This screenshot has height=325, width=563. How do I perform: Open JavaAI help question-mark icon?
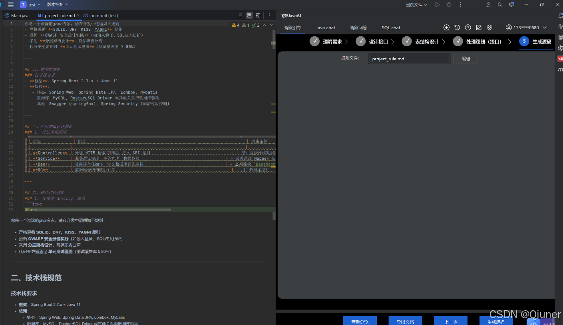click(468, 28)
